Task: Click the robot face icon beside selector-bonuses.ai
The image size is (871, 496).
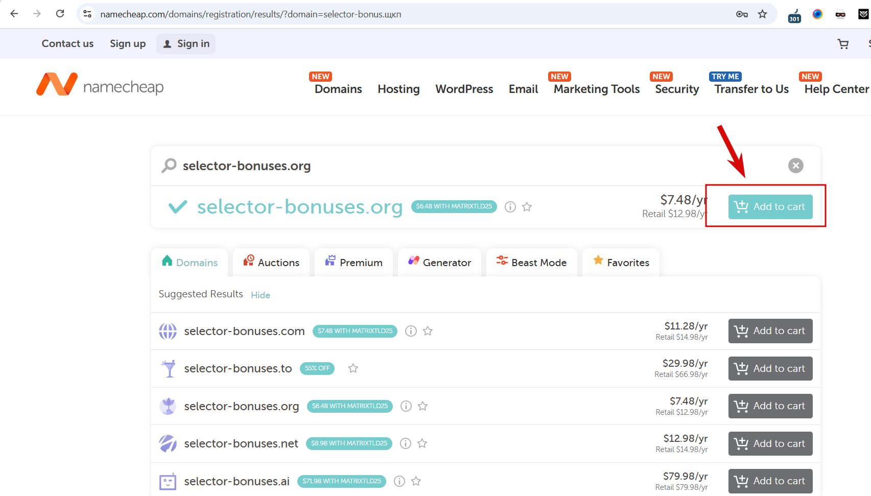Action: (x=168, y=481)
